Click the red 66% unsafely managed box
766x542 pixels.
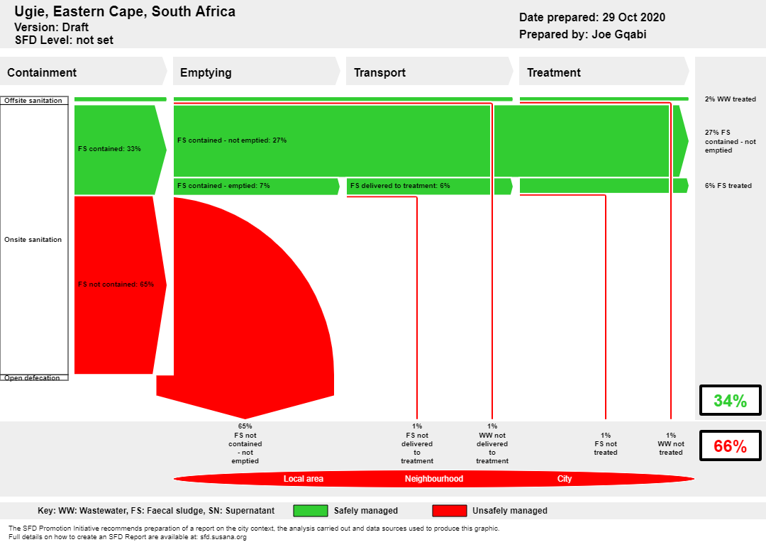click(x=731, y=446)
